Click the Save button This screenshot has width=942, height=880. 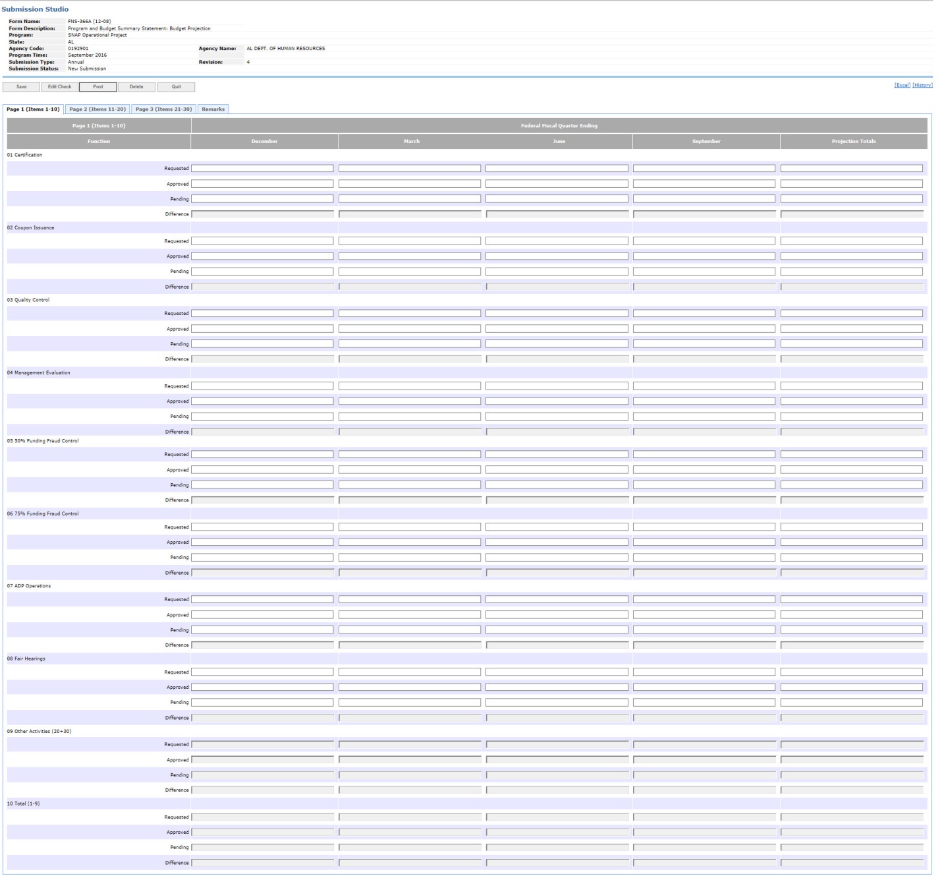click(21, 87)
